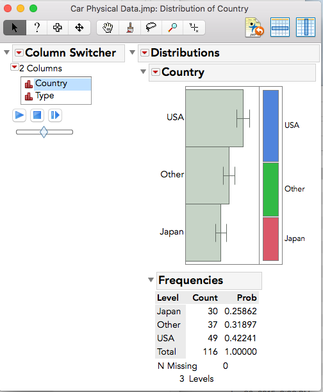Click the Column Switcher title text
This screenshot has width=323, height=392.
(70, 53)
